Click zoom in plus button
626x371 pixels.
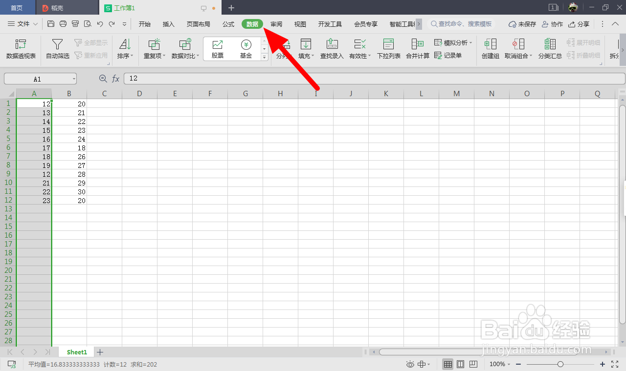coord(603,364)
